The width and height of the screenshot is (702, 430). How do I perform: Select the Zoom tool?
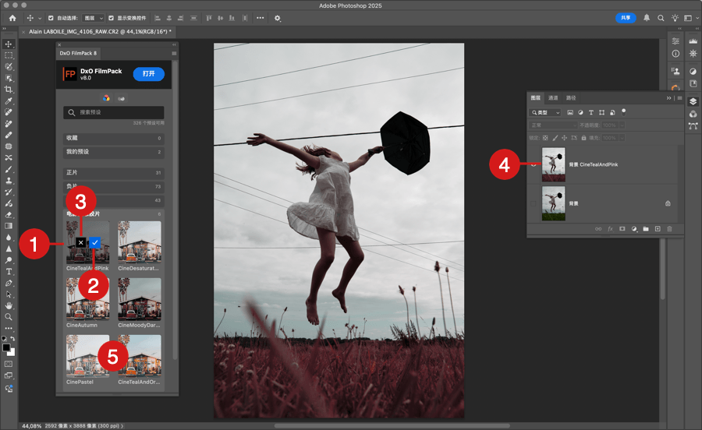(x=9, y=317)
